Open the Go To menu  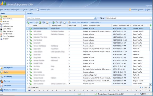point(26,10)
